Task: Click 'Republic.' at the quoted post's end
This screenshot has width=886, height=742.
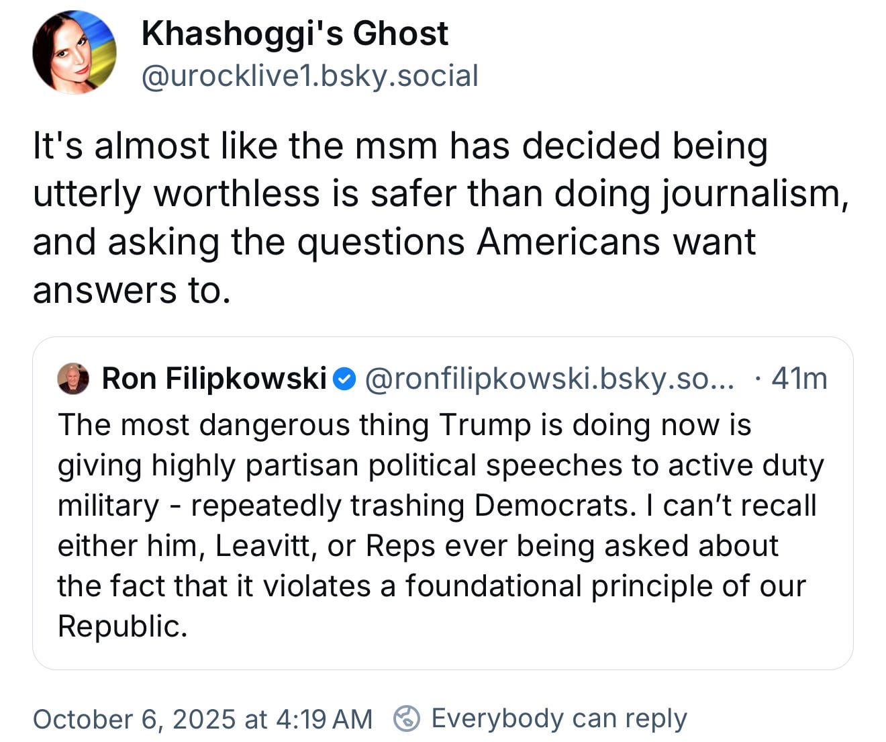Action: pyautogui.click(x=122, y=627)
